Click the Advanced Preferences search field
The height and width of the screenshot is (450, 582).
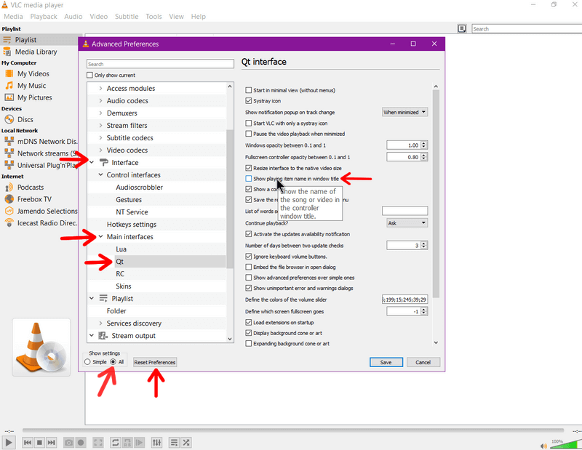click(x=160, y=64)
